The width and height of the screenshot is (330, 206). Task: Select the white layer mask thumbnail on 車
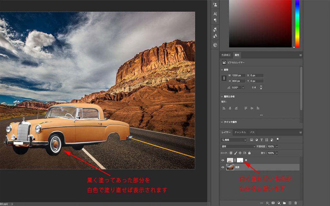[x=240, y=160]
